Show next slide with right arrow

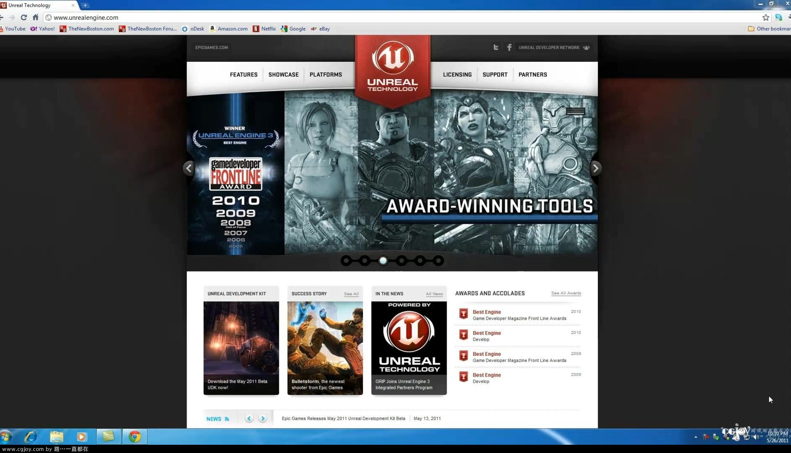(x=596, y=168)
